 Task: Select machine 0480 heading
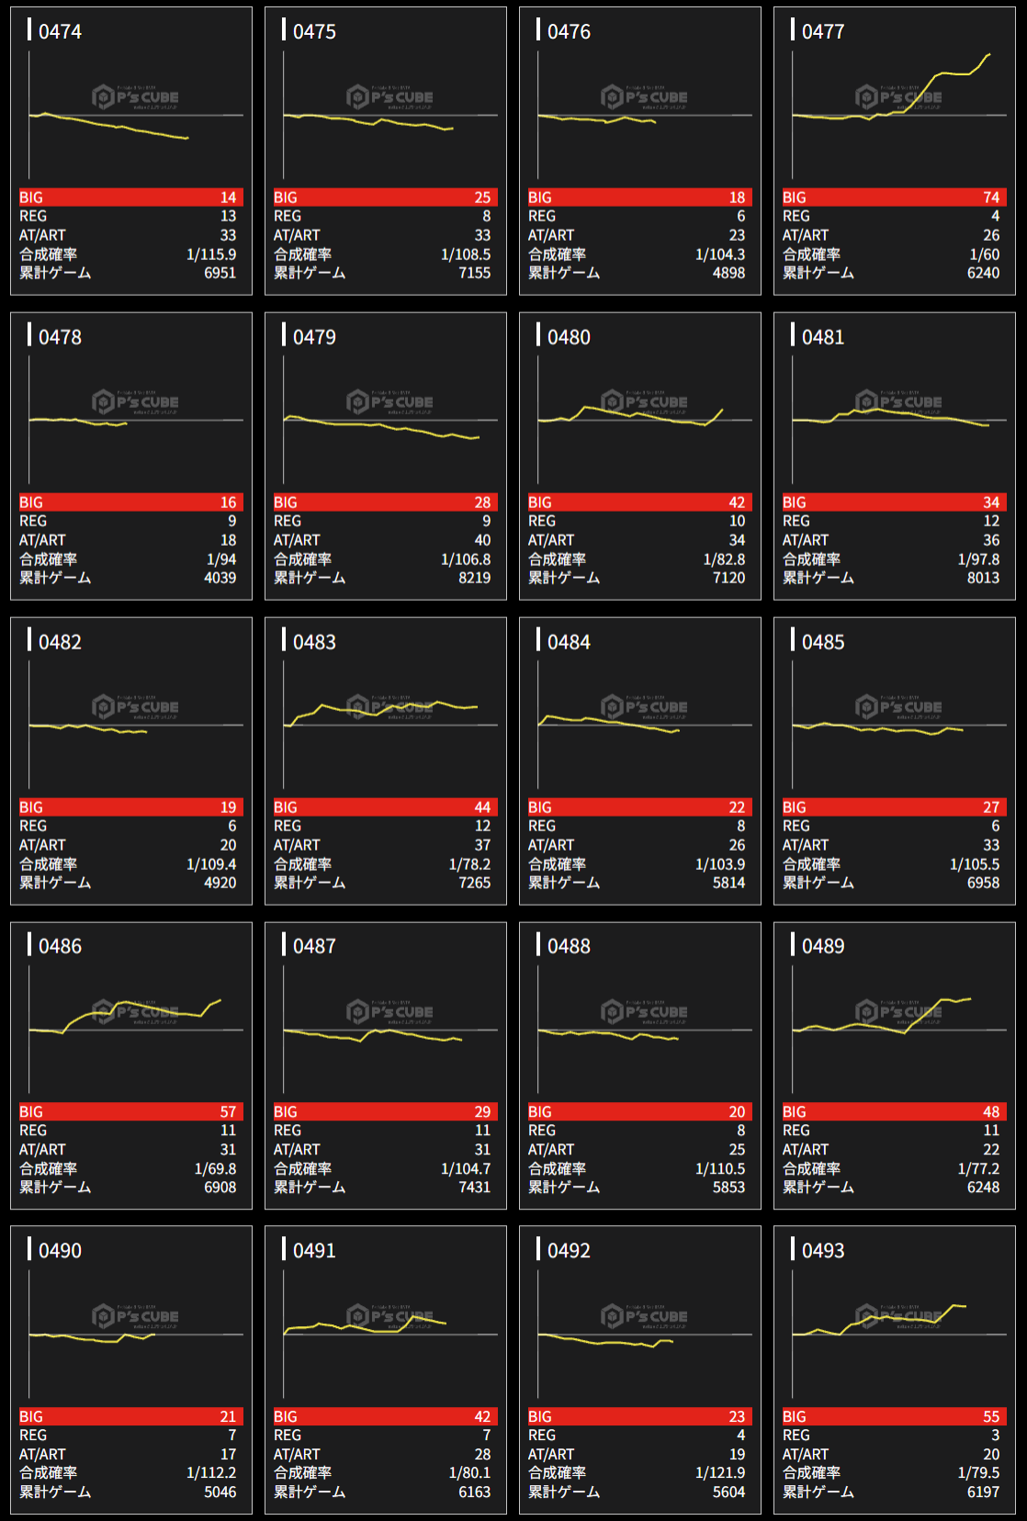569,337
